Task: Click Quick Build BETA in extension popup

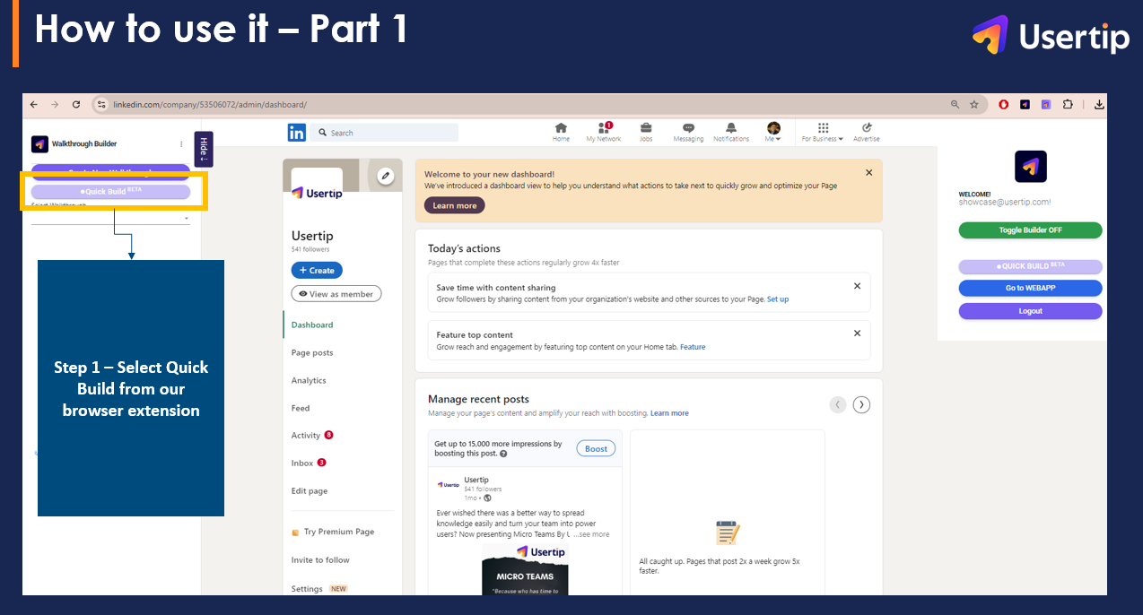Action: click(1030, 266)
